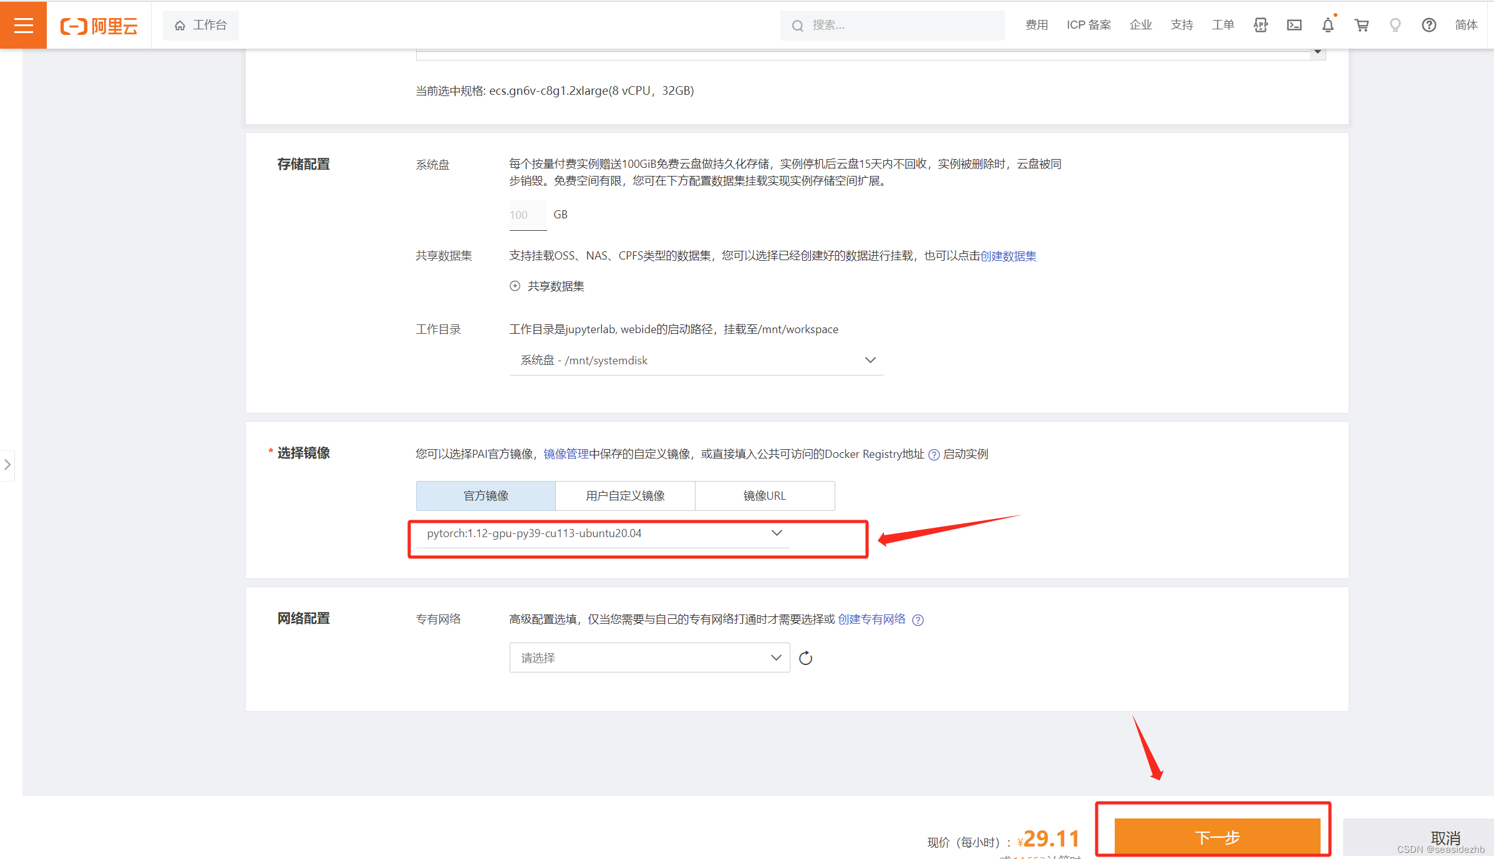Refresh the VPC network list
This screenshot has height=859, width=1494.
pos(805,658)
